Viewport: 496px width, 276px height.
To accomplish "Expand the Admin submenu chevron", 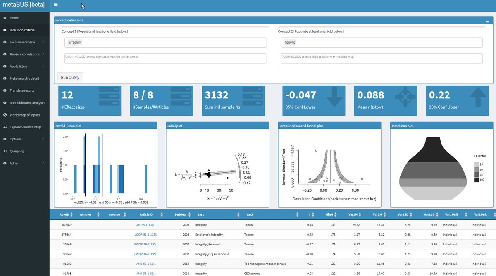I will click(43, 163).
